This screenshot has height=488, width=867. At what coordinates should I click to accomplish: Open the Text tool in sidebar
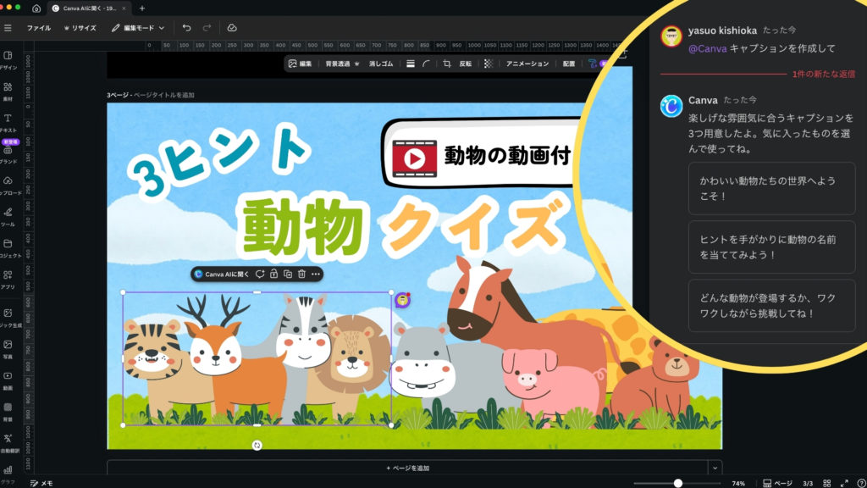point(8,123)
